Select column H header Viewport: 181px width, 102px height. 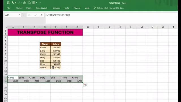[x=88, y=27]
